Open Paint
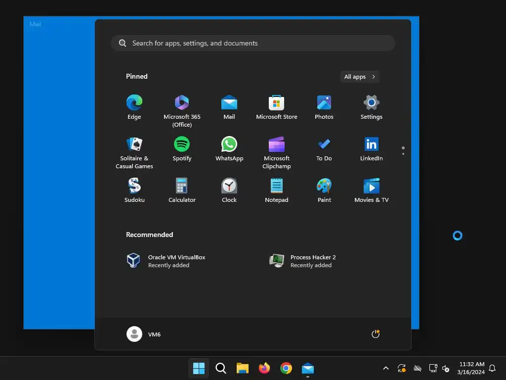Image resolution: width=506 pixels, height=380 pixels. [x=324, y=190]
